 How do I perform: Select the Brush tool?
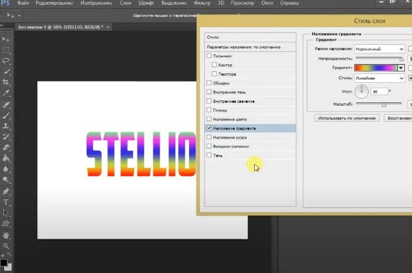pos(6,115)
